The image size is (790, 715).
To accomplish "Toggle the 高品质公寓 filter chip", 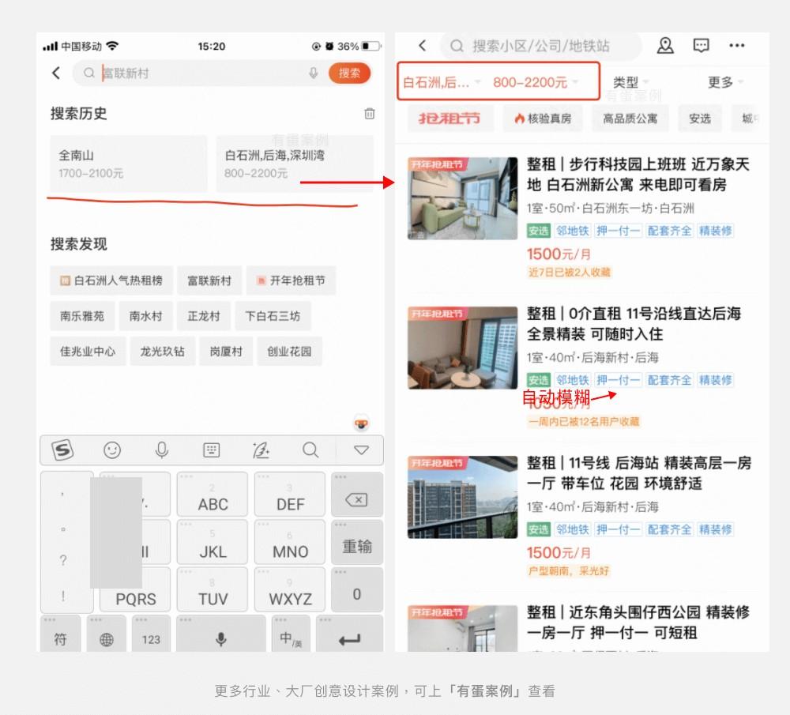I will (x=630, y=119).
